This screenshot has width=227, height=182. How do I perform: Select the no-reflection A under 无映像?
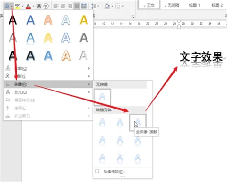point(102,97)
